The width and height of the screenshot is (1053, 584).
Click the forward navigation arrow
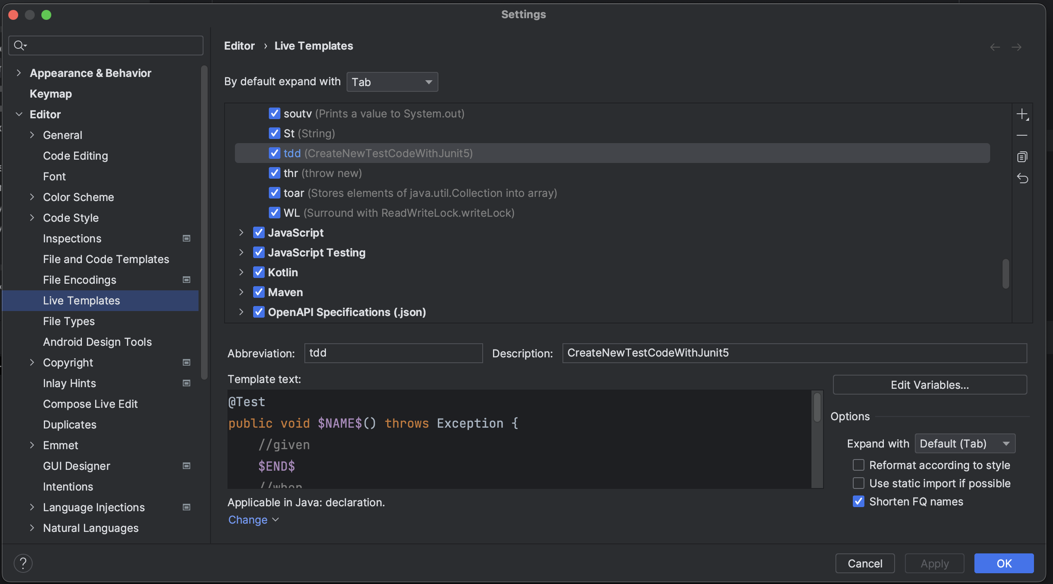(x=1016, y=47)
